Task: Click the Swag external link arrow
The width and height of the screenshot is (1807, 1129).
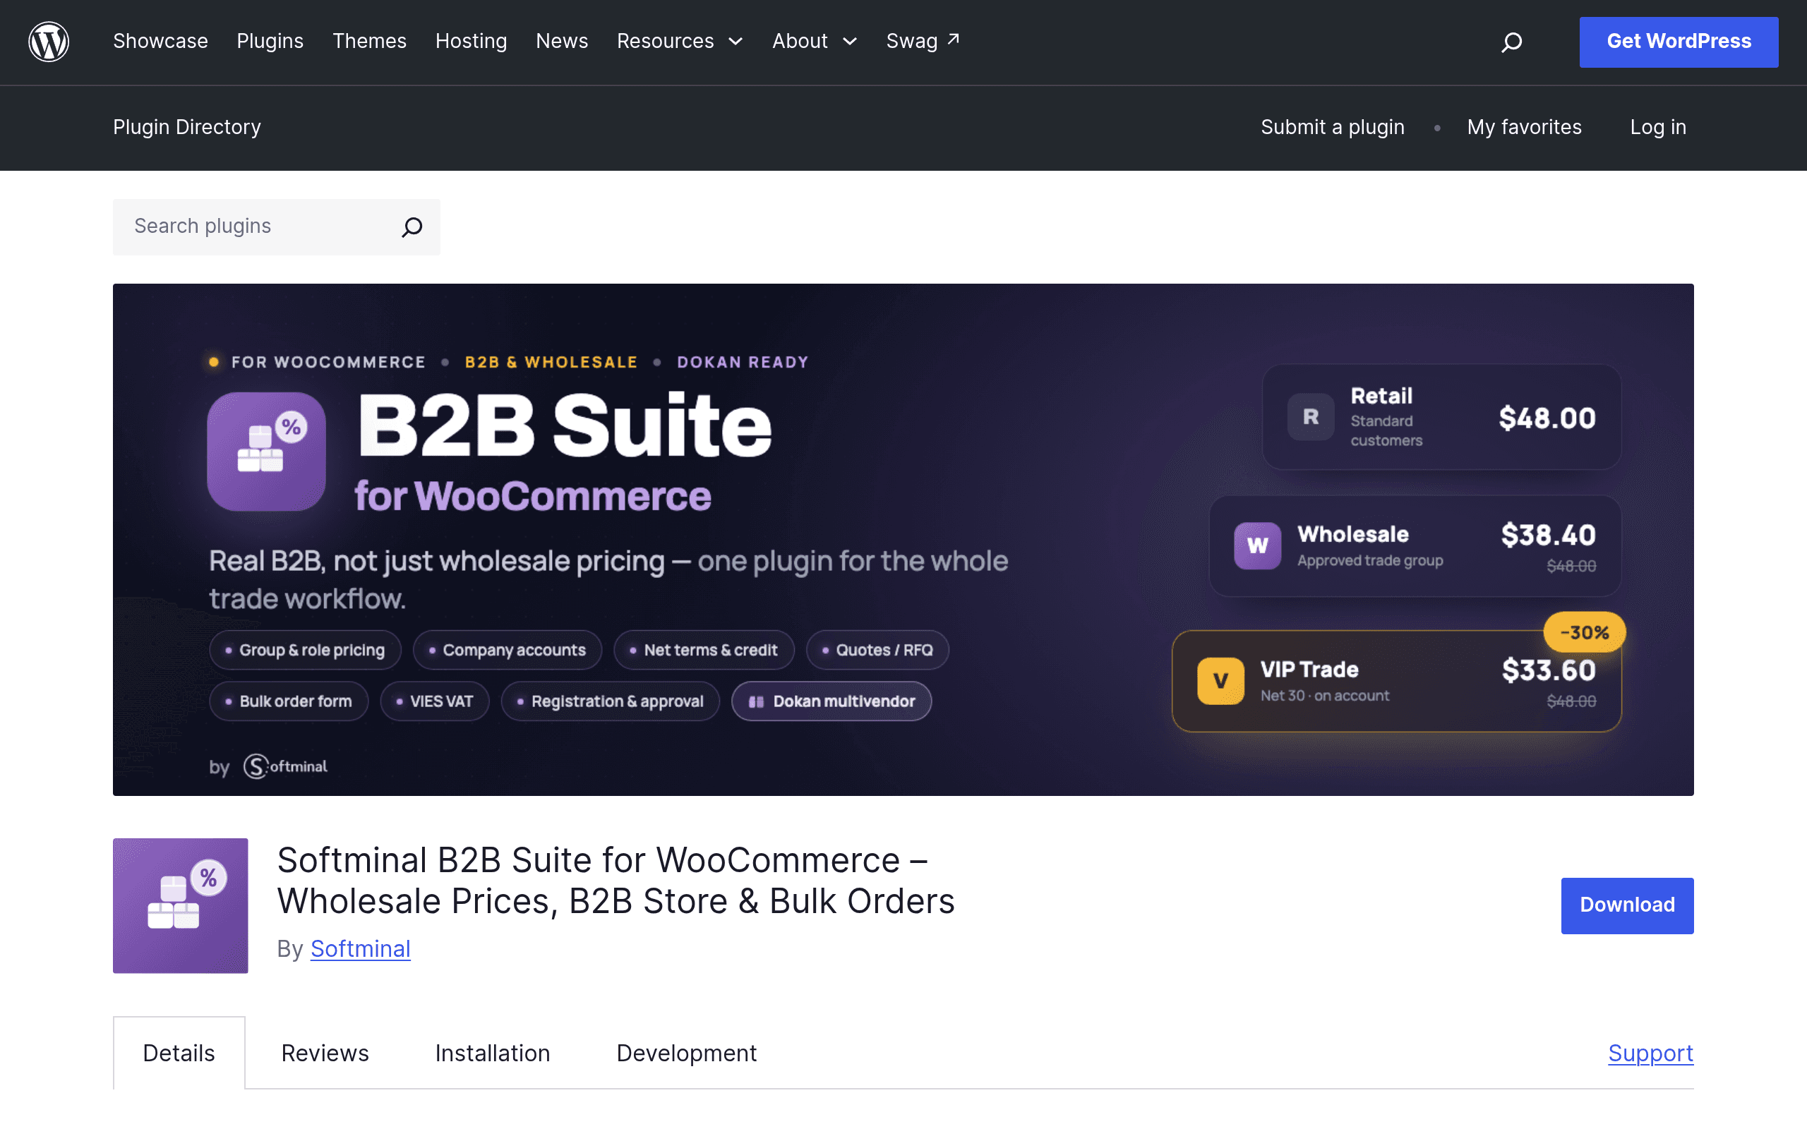Action: click(x=954, y=39)
